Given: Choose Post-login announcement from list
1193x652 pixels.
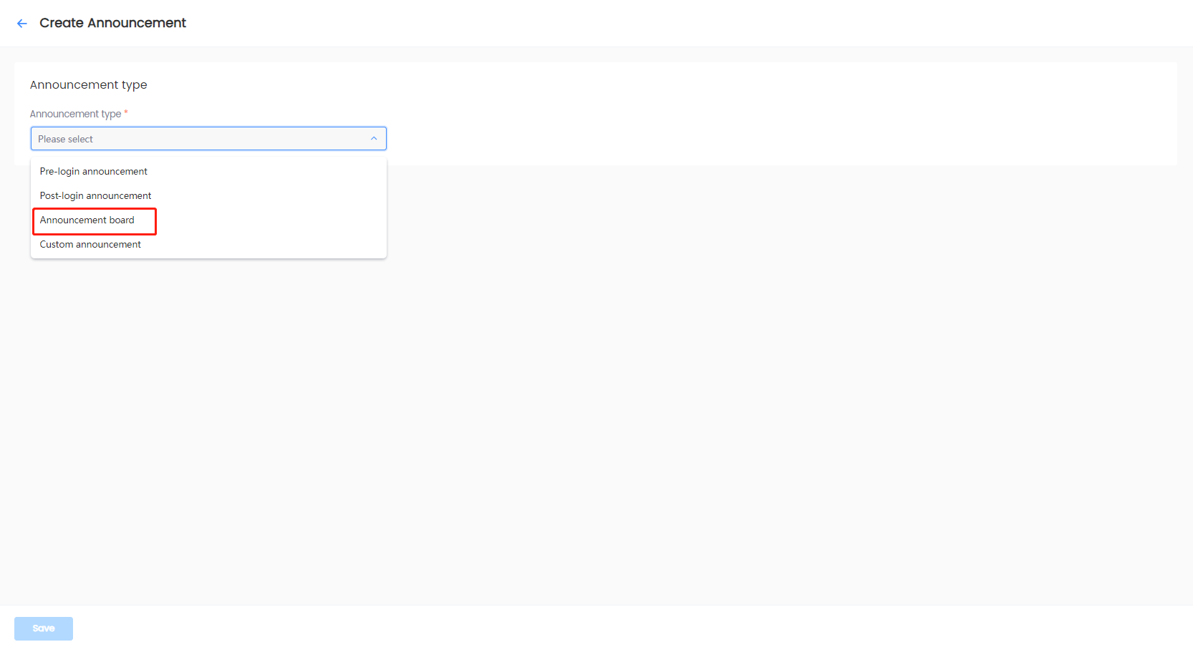Looking at the screenshot, I should 95,196.
